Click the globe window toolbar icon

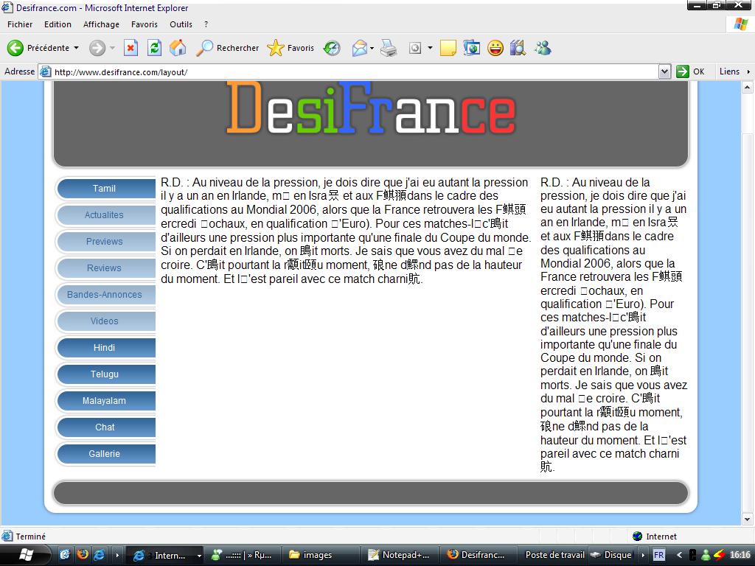(471, 48)
